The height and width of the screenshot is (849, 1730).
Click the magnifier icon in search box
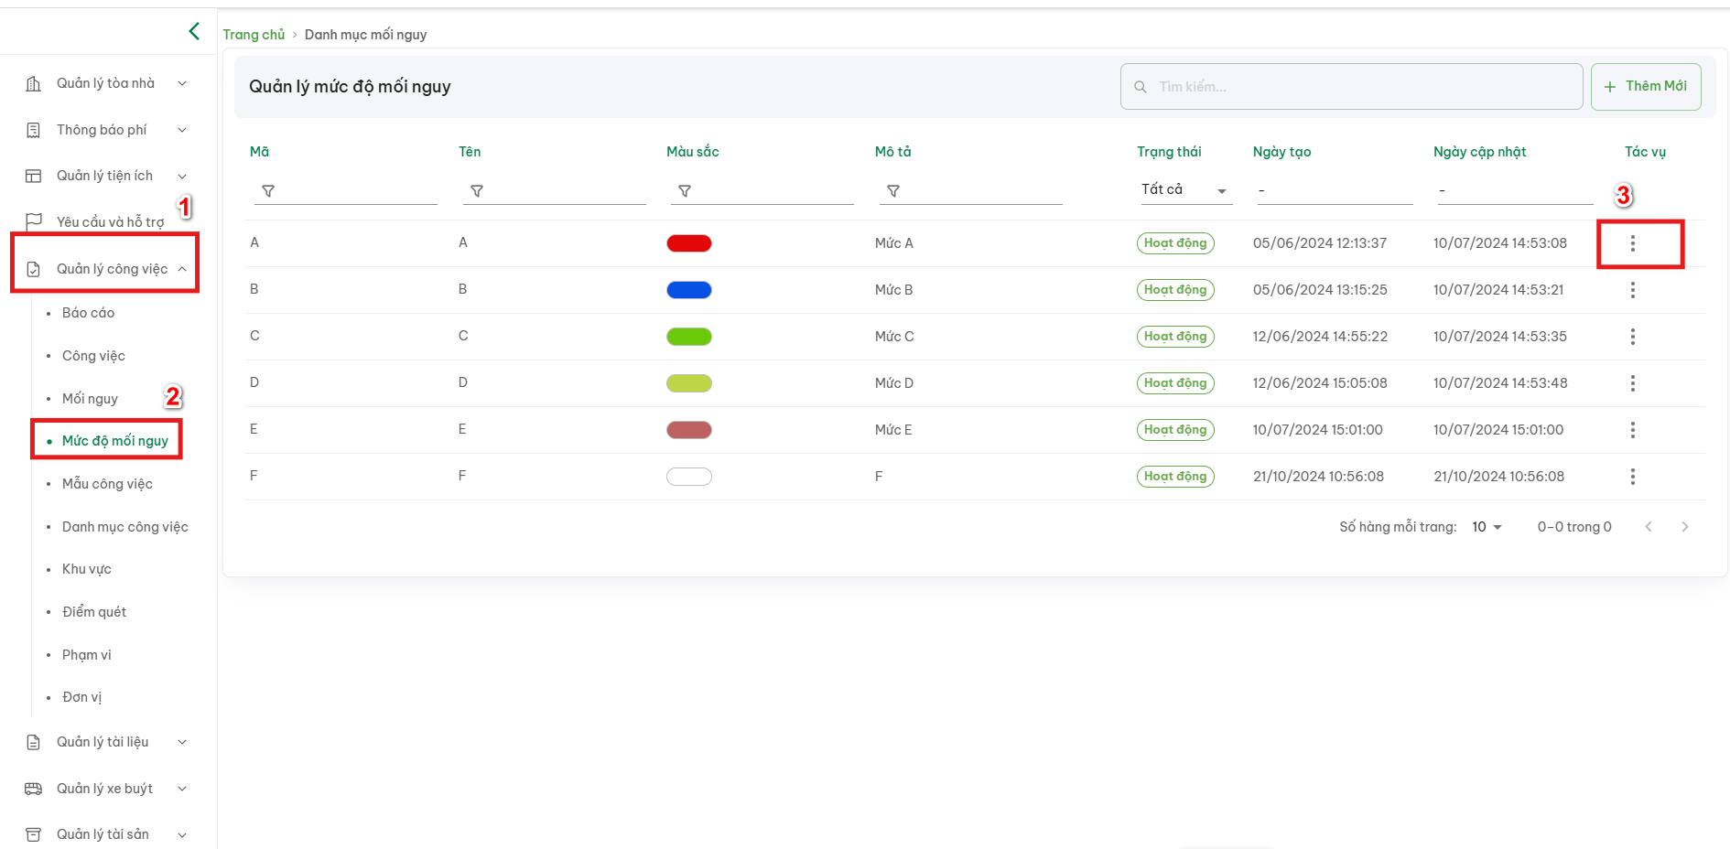click(1141, 87)
